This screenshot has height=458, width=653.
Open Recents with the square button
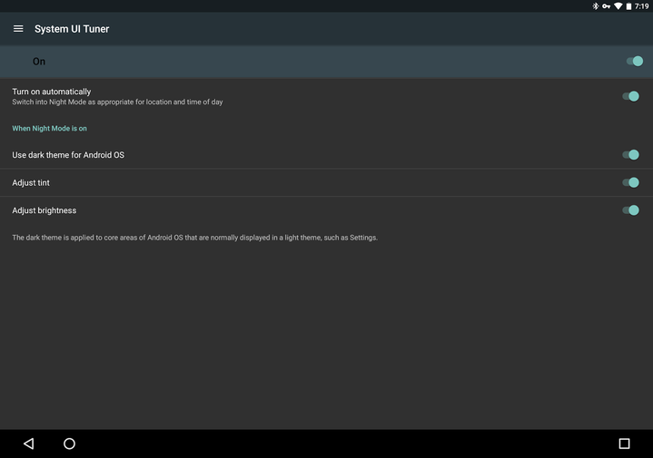[x=624, y=443]
